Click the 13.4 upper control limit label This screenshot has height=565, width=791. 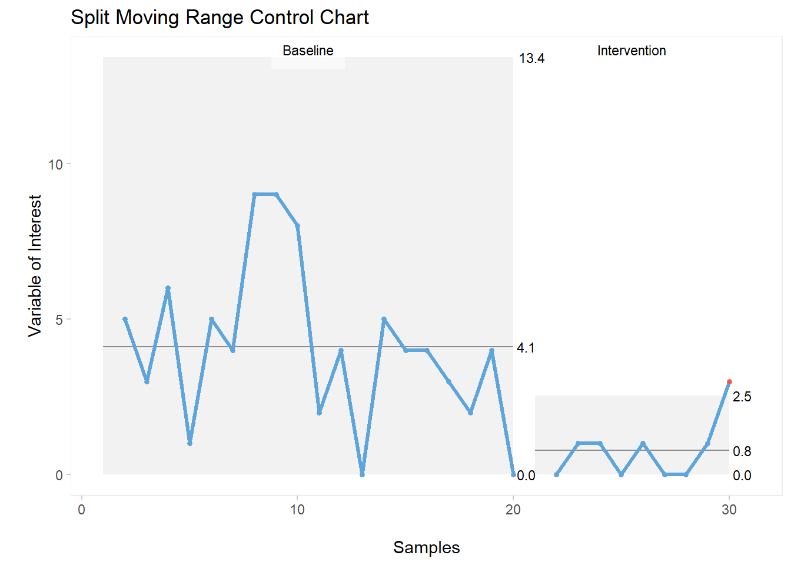pyautogui.click(x=531, y=58)
